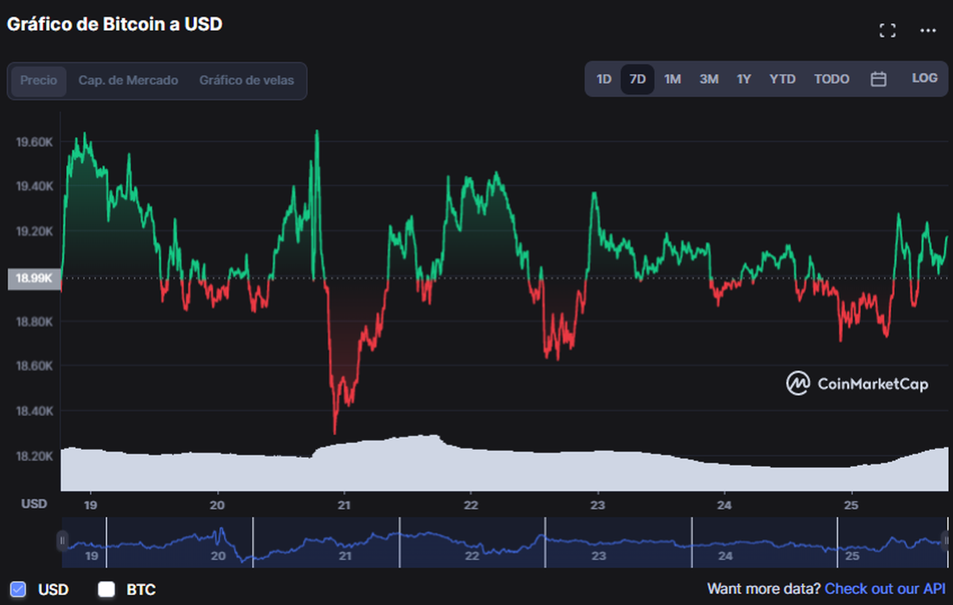Select the 3M time range

[708, 79]
